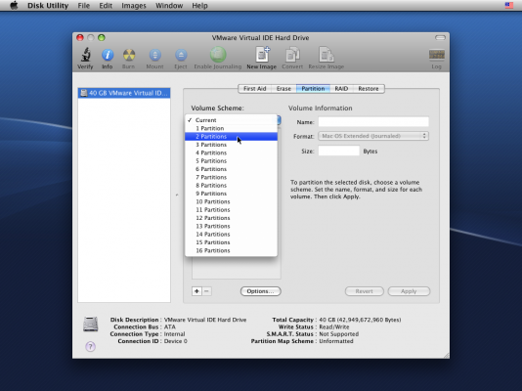This screenshot has height=391, width=522.
Task: Select 40 GB VMware Virtual disk in sidebar
Action: click(124, 93)
